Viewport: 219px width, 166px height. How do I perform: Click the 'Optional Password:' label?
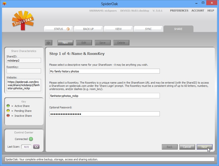coord(61,107)
